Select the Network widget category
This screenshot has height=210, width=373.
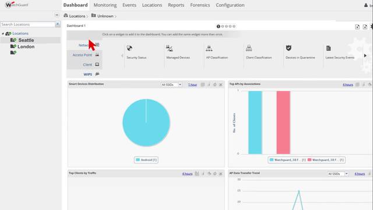click(x=85, y=45)
